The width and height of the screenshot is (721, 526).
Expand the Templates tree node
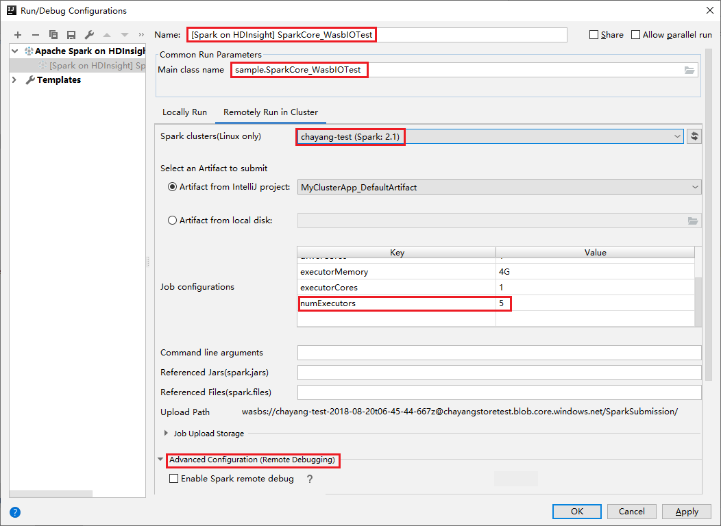14,79
